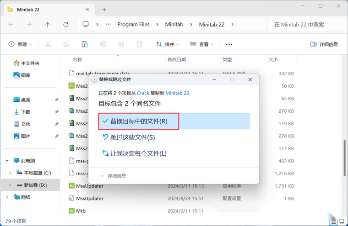Open 下载 Downloads in sidebar

coord(22,112)
